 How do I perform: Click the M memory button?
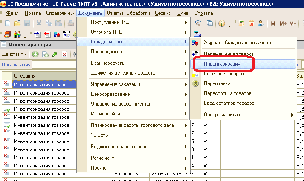273,24
